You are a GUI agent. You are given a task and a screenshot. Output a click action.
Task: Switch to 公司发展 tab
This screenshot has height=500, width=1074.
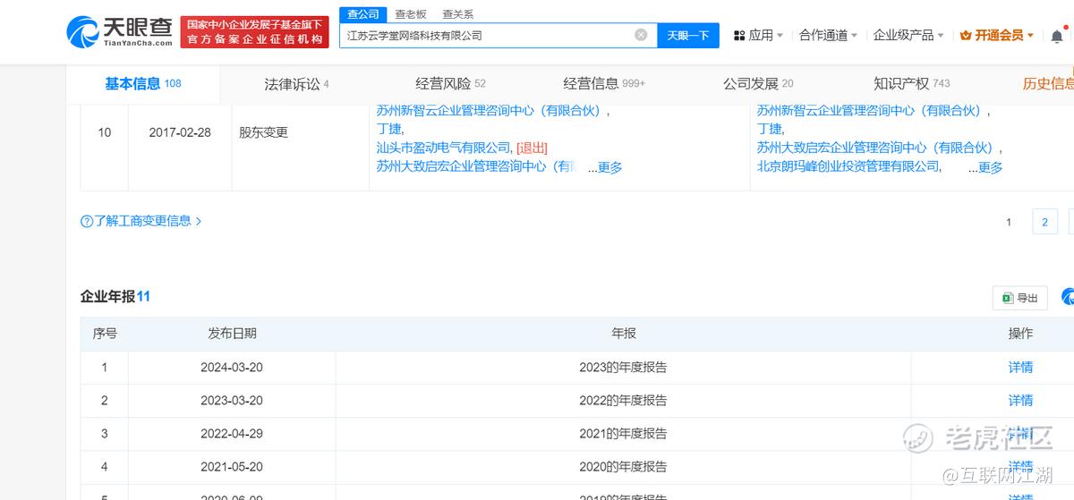pyautogui.click(x=758, y=83)
